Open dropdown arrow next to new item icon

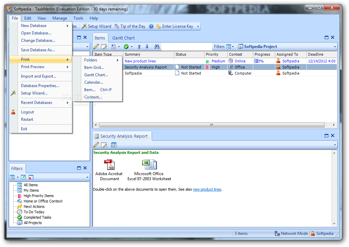click(119, 47)
